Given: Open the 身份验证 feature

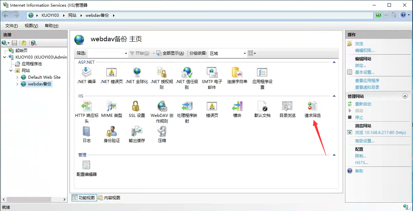Looking at the screenshot, I should tap(111, 134).
